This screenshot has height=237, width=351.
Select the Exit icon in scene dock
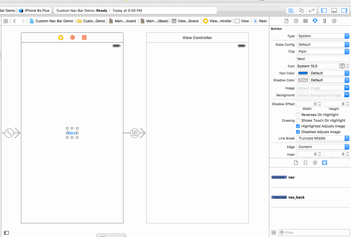(84, 37)
